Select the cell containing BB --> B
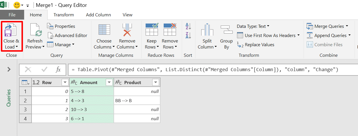Image resolution: width=358 pixels, height=136 pixels. click(137, 101)
